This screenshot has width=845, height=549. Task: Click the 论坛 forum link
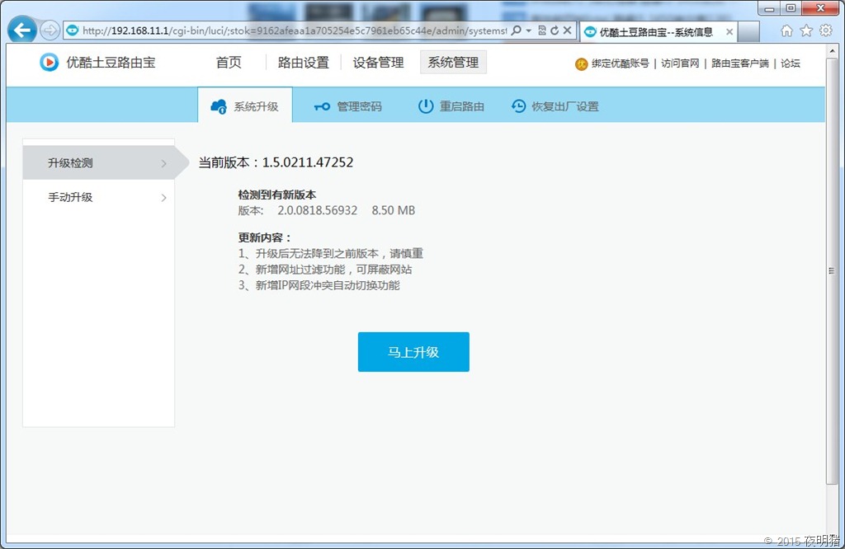(791, 63)
